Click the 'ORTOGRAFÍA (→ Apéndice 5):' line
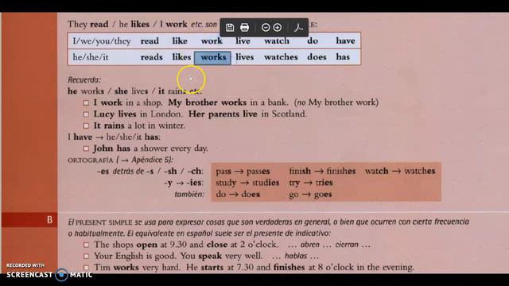 120,160
